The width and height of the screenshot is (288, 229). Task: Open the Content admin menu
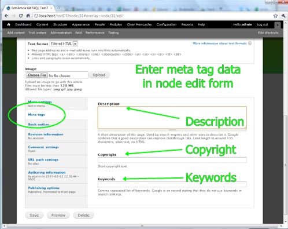[x=42, y=24]
